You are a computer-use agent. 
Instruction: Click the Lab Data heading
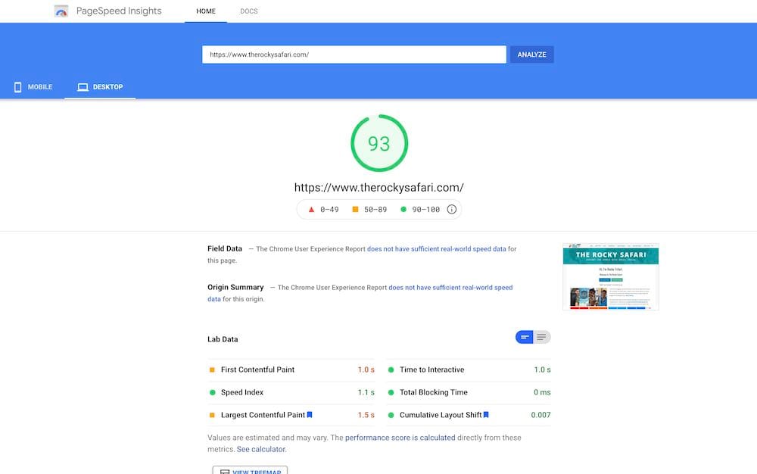tap(223, 339)
